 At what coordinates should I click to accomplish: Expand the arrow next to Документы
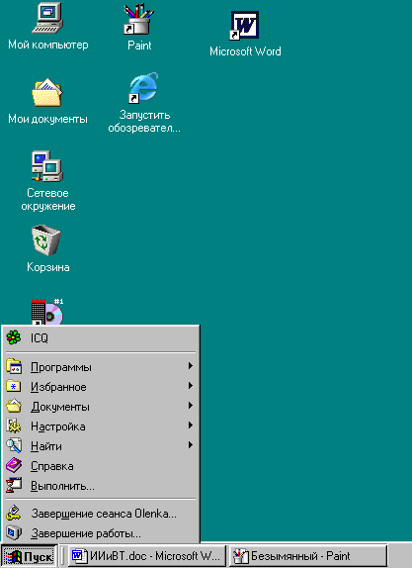(x=191, y=406)
